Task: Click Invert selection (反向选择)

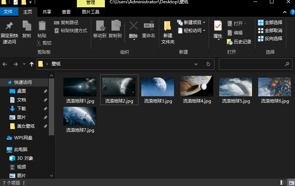Action: [270, 39]
